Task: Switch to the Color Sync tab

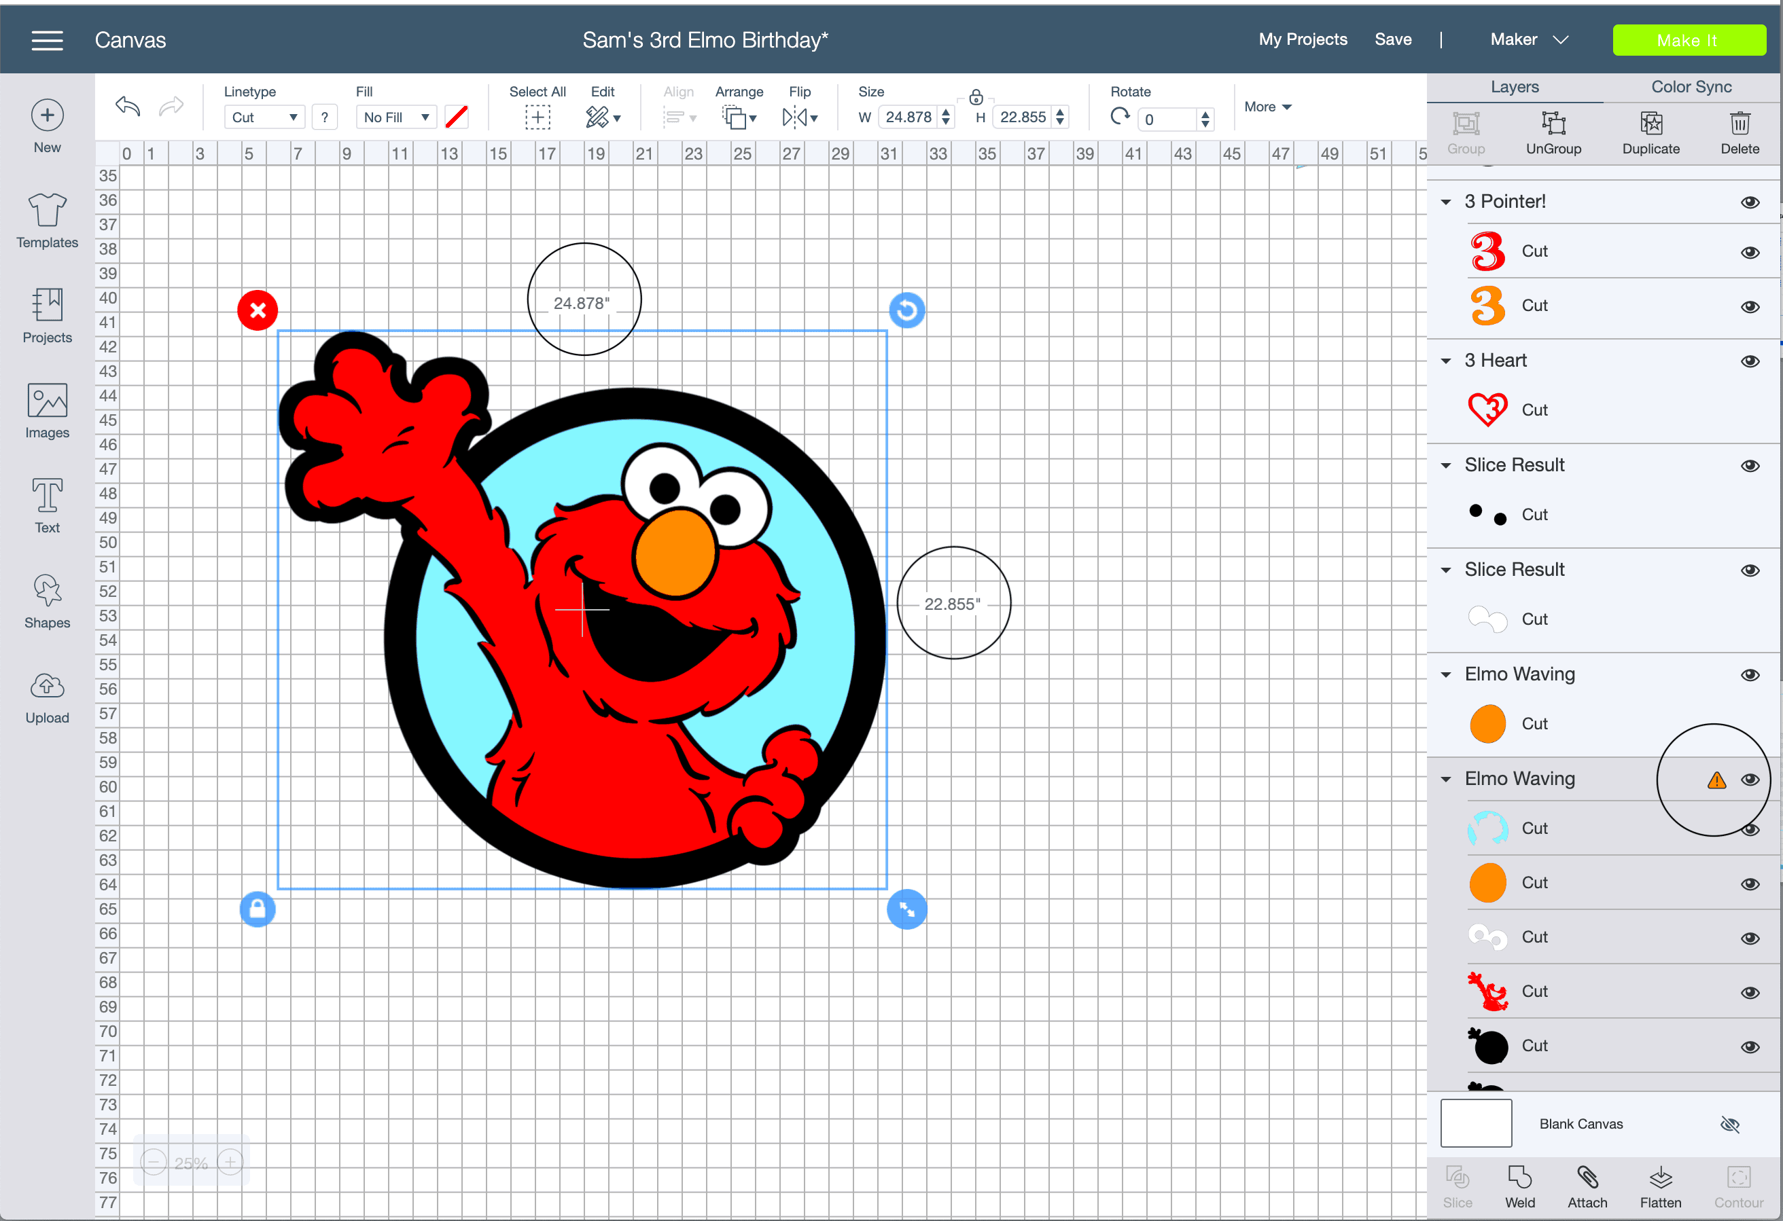Action: click(x=1691, y=87)
